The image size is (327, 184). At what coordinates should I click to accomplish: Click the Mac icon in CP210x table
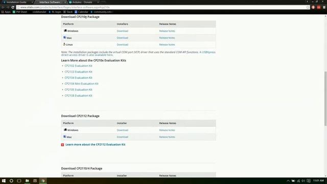click(65, 37)
